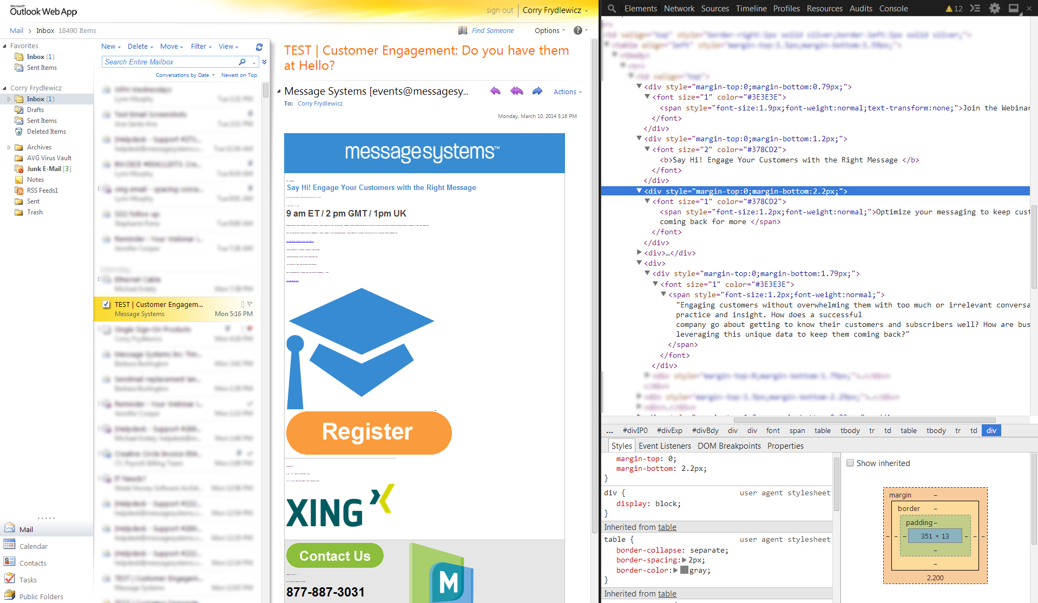Viewport: 1038px width, 603px height.
Task: Open the DevTools Audits tab
Action: [860, 9]
